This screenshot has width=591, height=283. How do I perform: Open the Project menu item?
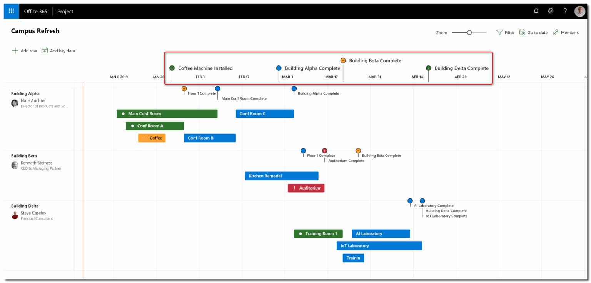(65, 11)
